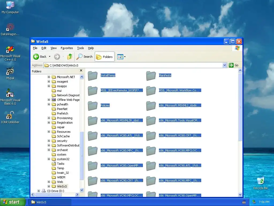Select x86_Microsoft.MSXML2 folder icon
Image resolution: width=274 pixels, height=206 pixels.
[151, 106]
